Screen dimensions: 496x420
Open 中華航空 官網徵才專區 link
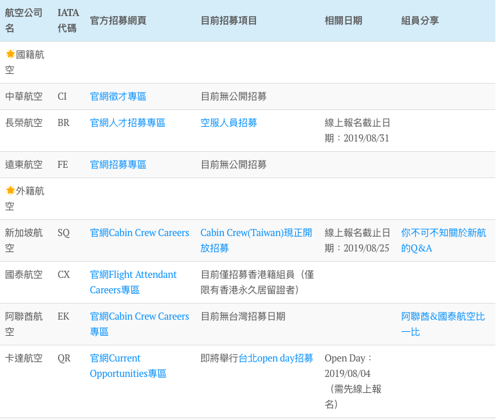click(x=118, y=96)
